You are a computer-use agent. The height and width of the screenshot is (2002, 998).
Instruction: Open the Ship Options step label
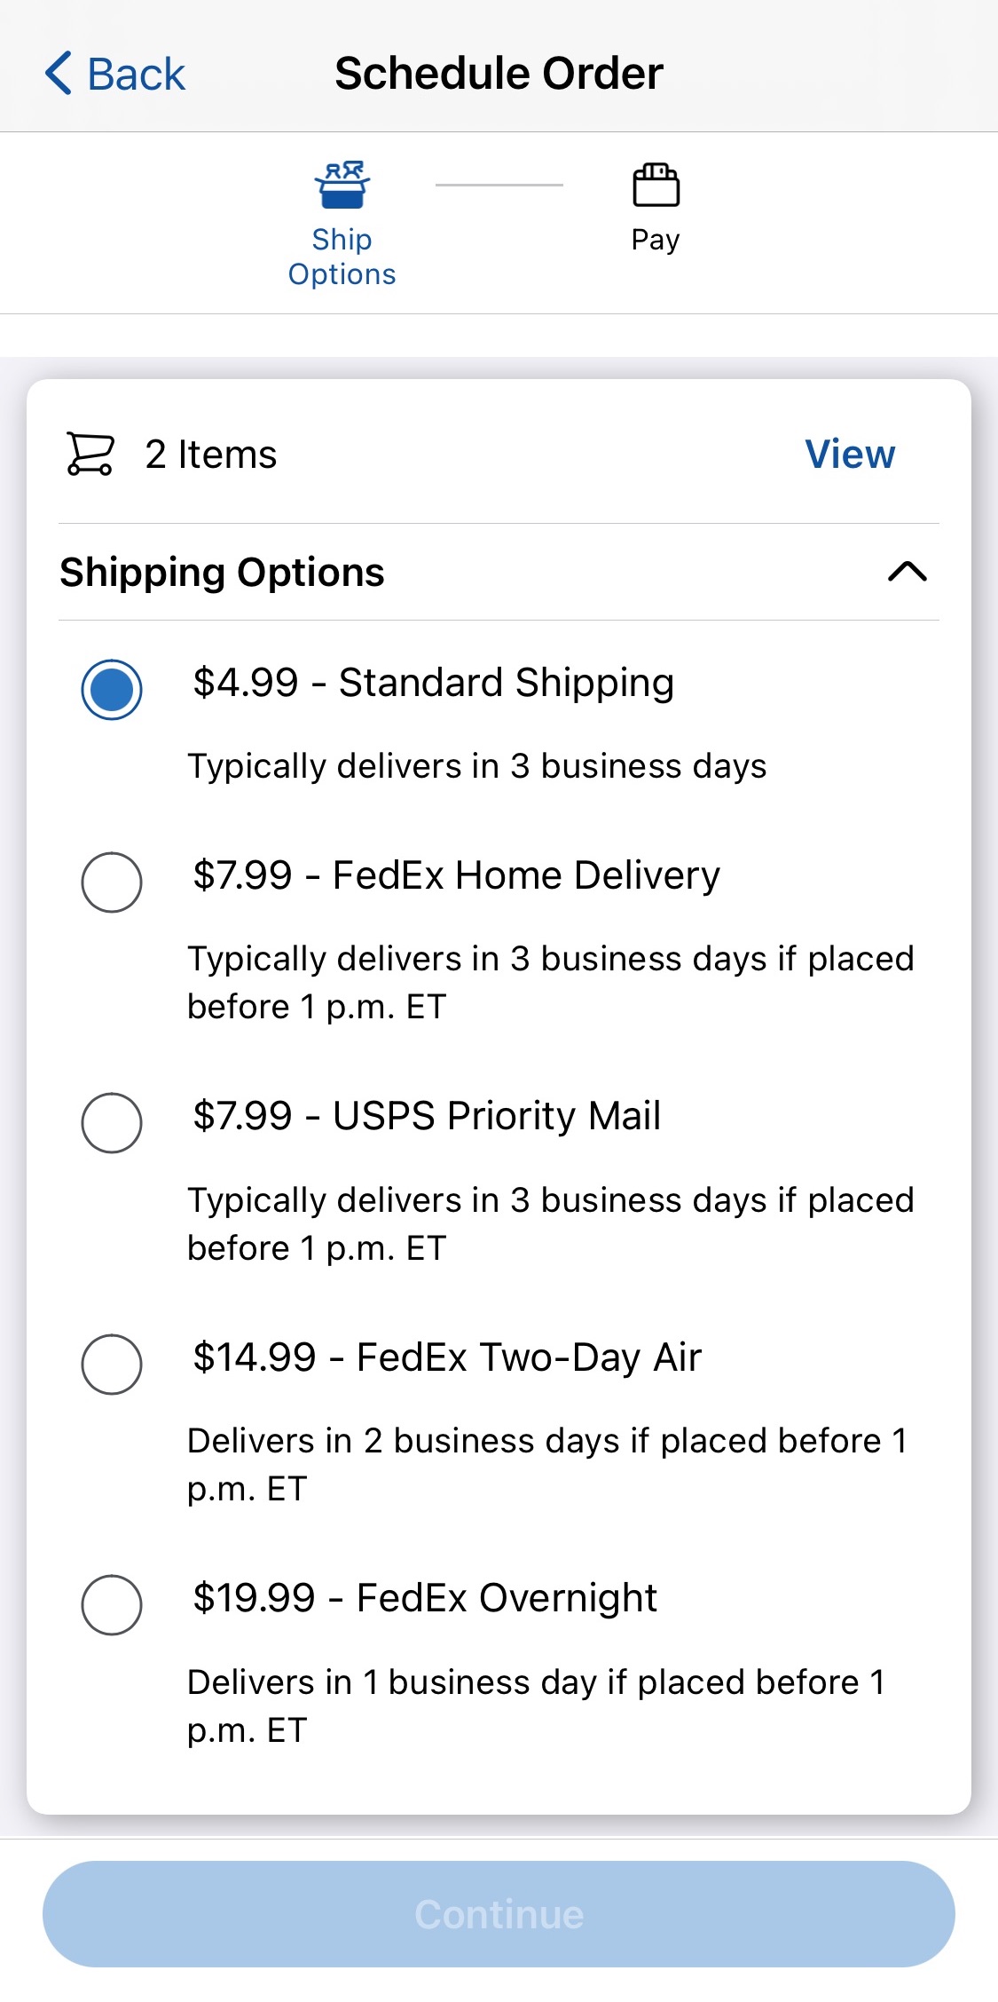coord(342,257)
